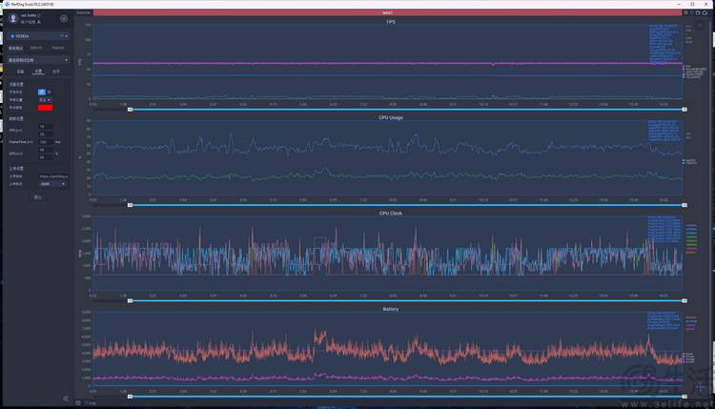
Task: Click the round button at top right of FPS chart
Action: 700,26
